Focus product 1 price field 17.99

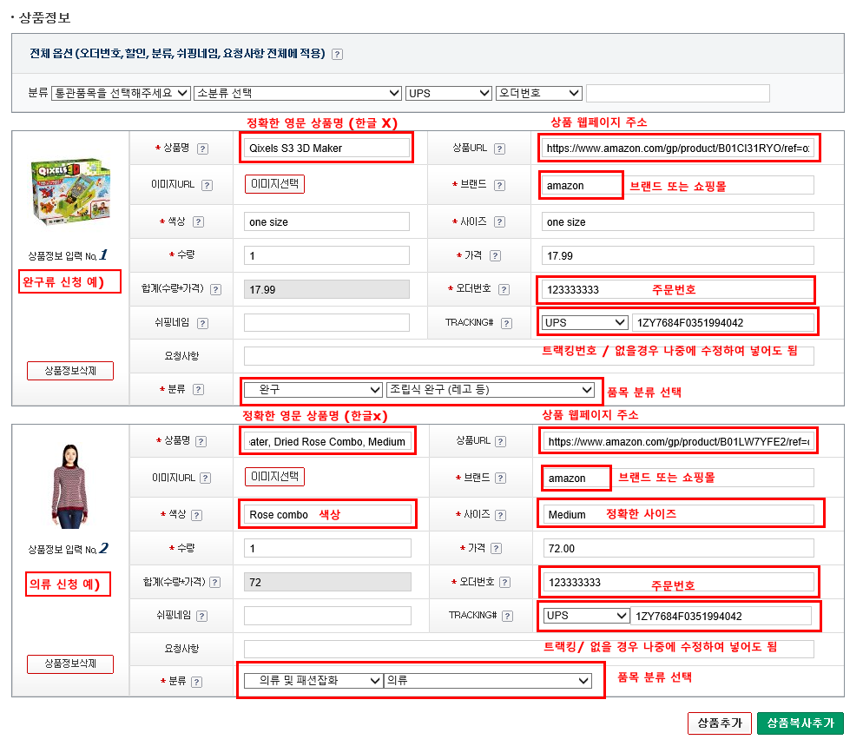tap(677, 256)
